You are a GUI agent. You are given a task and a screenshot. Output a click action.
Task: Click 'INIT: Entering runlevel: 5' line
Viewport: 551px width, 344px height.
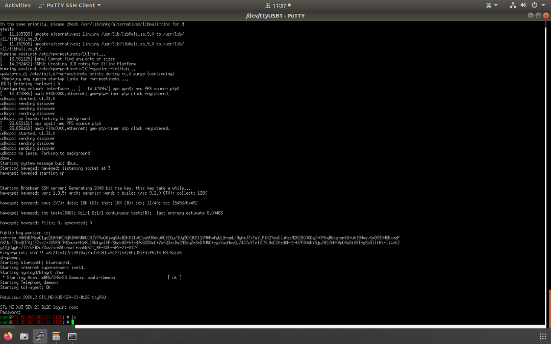[30, 84]
